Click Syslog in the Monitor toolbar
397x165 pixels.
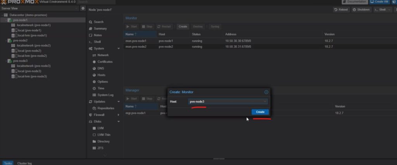pyautogui.click(x=215, y=27)
